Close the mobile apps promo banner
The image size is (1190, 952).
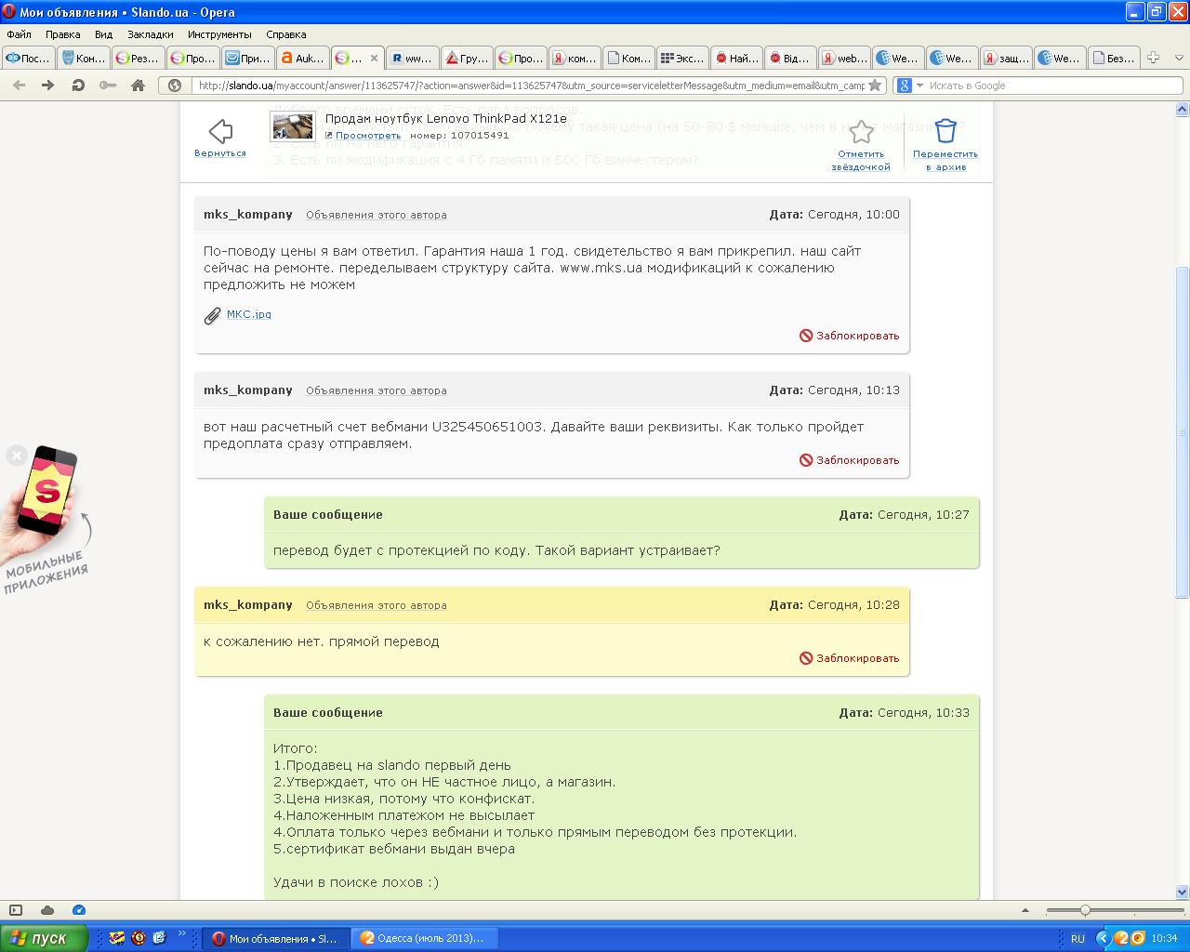tap(16, 455)
